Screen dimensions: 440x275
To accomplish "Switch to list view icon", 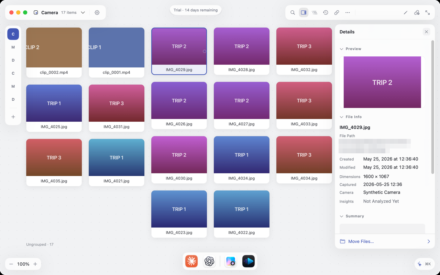I will pos(315,12).
